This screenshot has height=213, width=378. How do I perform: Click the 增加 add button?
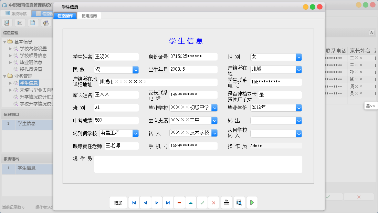(x=118, y=203)
